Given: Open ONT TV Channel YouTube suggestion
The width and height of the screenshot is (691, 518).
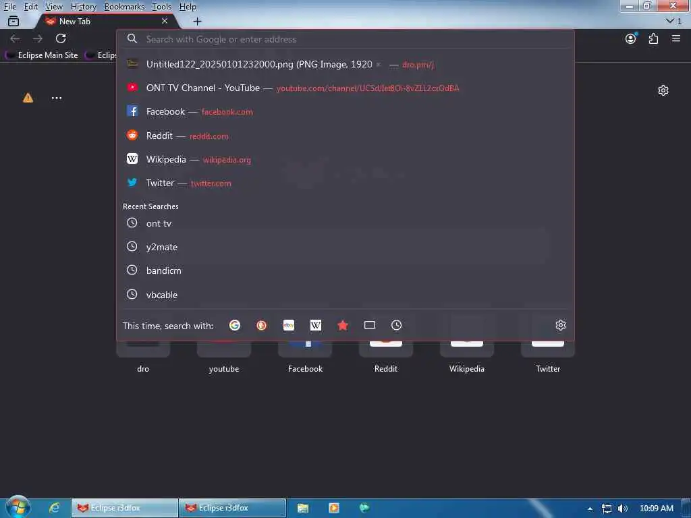Looking at the screenshot, I should [x=345, y=88].
